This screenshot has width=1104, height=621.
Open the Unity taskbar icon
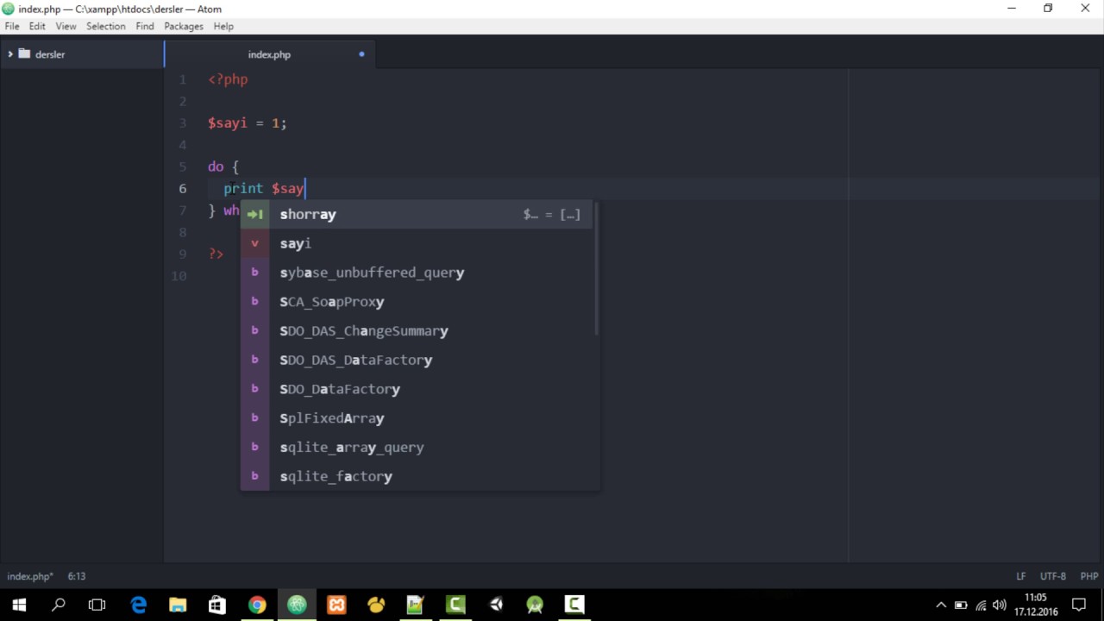point(496,605)
